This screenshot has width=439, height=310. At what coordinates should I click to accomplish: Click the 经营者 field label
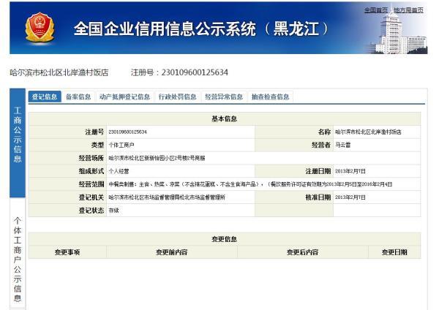[321, 145]
